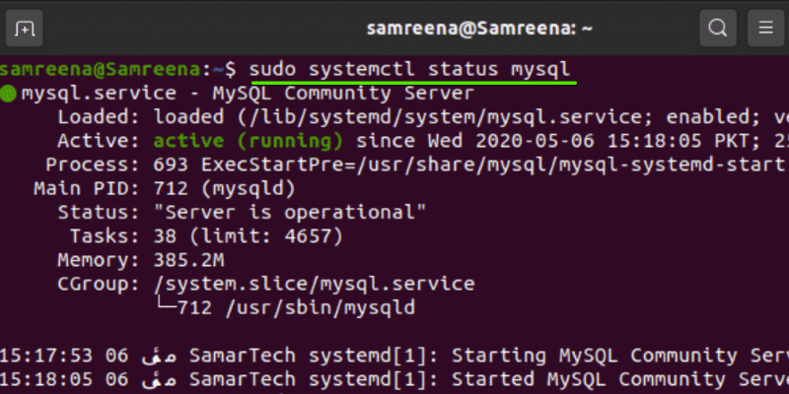Click the "Server is operational" status text
Screen dimensions: 789x394
click(x=289, y=212)
